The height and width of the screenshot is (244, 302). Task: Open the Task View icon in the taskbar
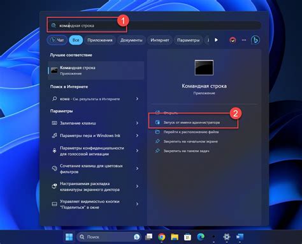click(148, 237)
